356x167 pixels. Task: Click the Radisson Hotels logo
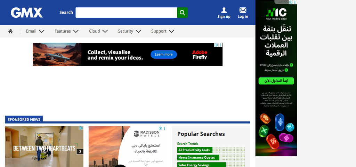click(x=146, y=134)
